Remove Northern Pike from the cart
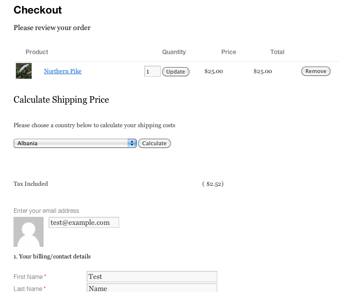This screenshot has width=360, height=292. pos(315,71)
